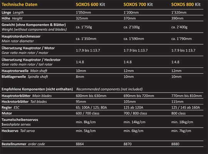Click the 'Länge Length' row label

[13, 13]
